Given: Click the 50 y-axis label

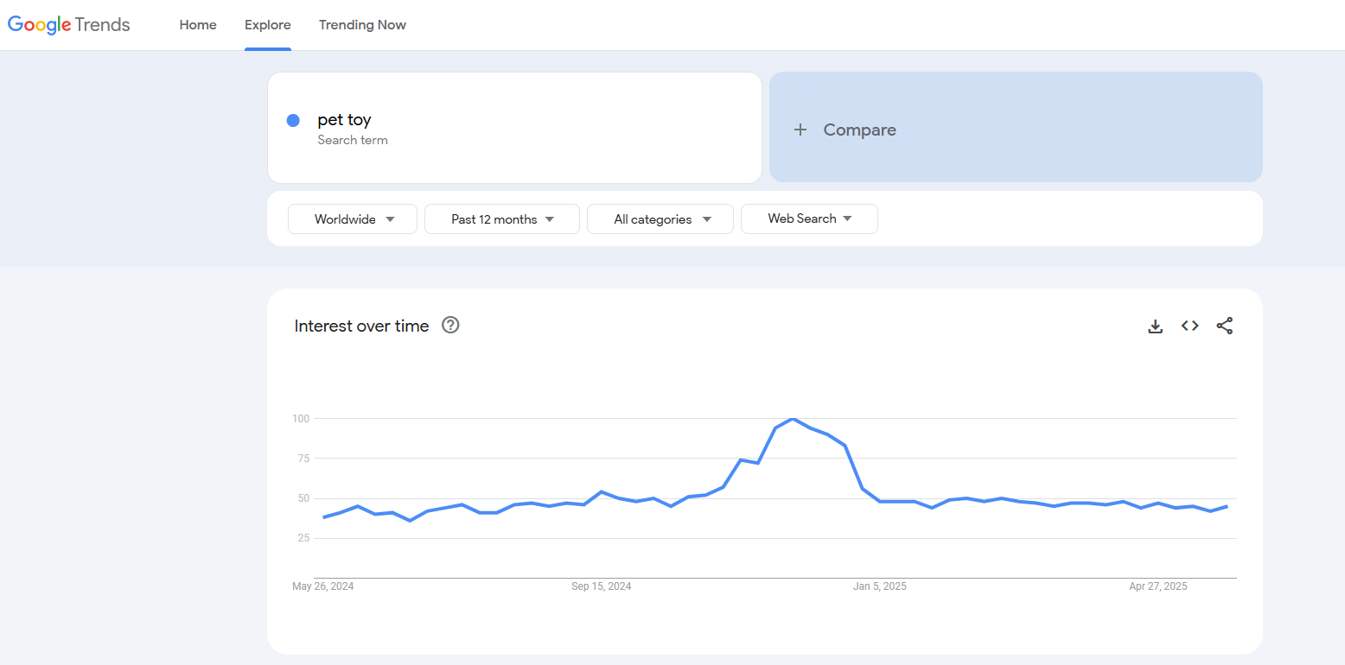Looking at the screenshot, I should [303, 498].
